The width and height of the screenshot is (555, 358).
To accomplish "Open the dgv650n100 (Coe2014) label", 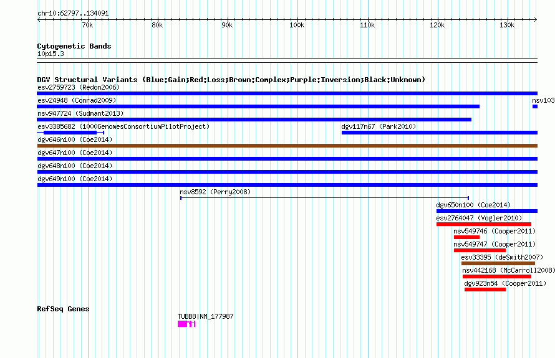I will (473, 205).
